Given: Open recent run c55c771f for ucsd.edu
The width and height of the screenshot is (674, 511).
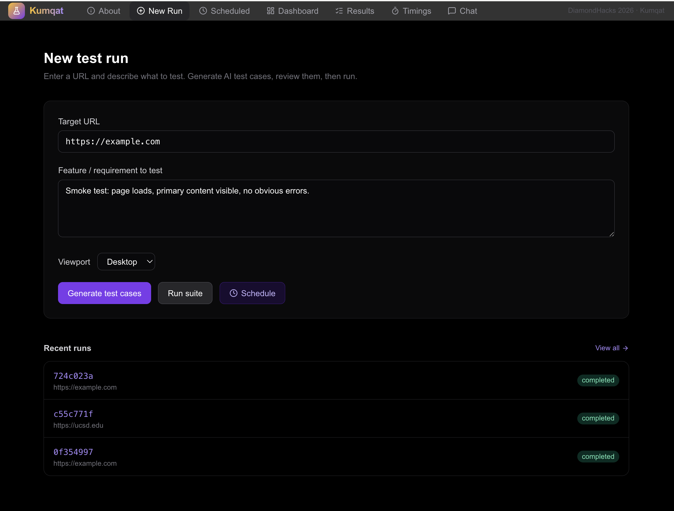Looking at the screenshot, I should (73, 414).
